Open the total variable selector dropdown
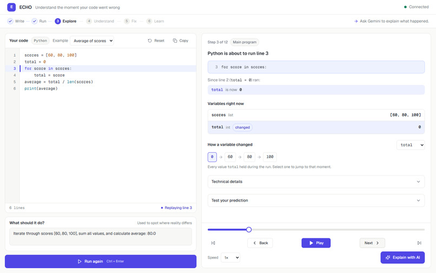Screen dimensions: 436x273 click(411, 145)
